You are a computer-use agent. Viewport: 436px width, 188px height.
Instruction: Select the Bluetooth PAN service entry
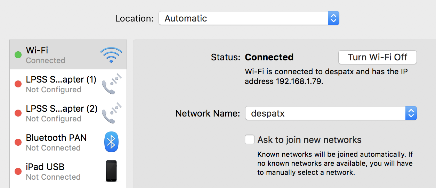tap(68, 142)
